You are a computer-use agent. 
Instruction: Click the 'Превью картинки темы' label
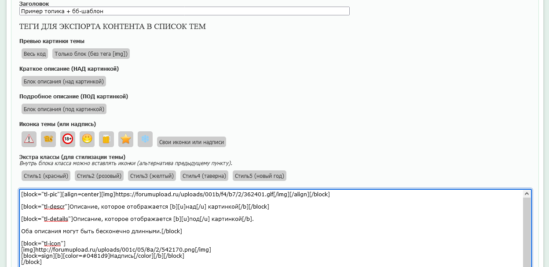point(52,41)
